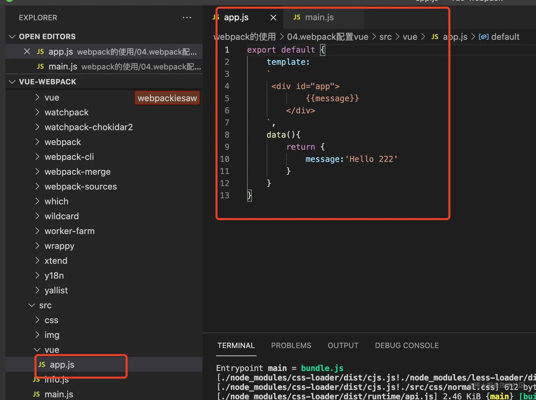Expand the xtend folder
The height and width of the screenshot is (400, 536).
coord(37,261)
